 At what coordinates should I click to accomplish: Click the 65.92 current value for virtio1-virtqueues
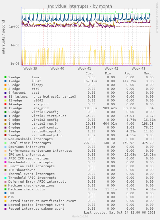pos(90,116)
